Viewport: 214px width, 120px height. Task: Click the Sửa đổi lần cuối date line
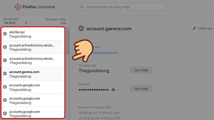pos(99,113)
